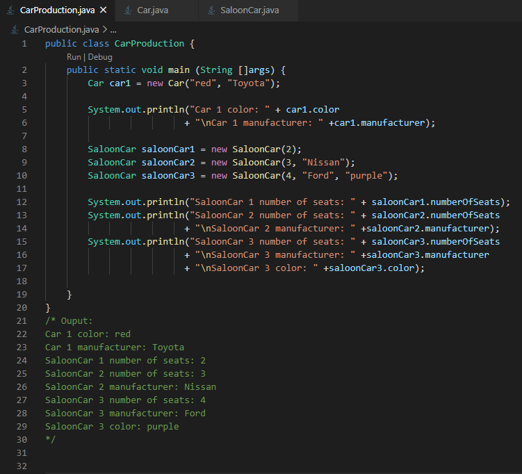Click Java icon on CarProduction.java tab
Image resolution: width=522 pixels, height=474 pixels.
coord(10,10)
